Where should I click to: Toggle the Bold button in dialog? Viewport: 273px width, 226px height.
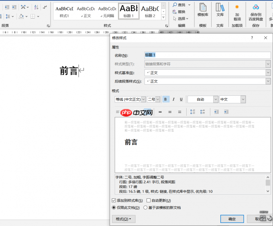tap(165, 99)
